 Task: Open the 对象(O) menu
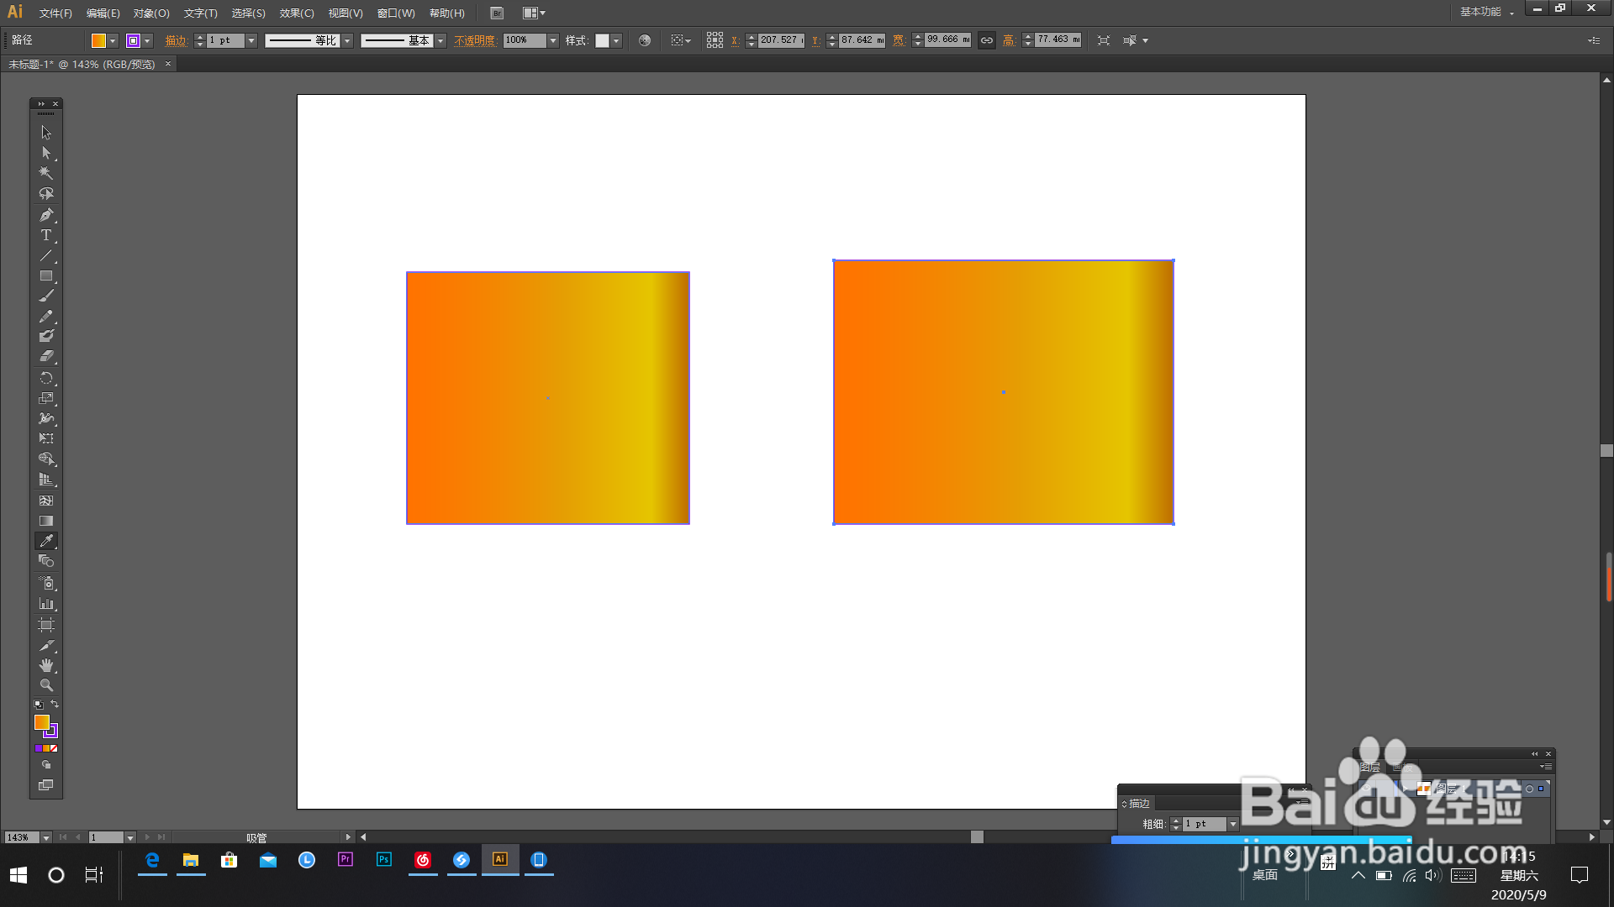(151, 13)
